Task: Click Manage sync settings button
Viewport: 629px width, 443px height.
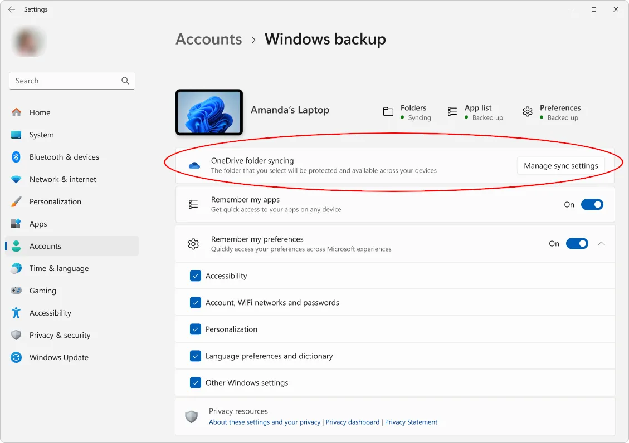Action: (561, 165)
